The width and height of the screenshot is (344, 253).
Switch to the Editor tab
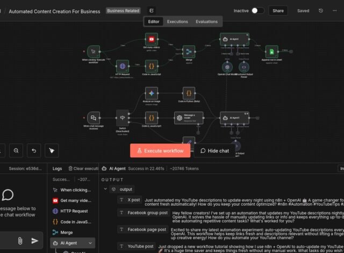coord(154,21)
